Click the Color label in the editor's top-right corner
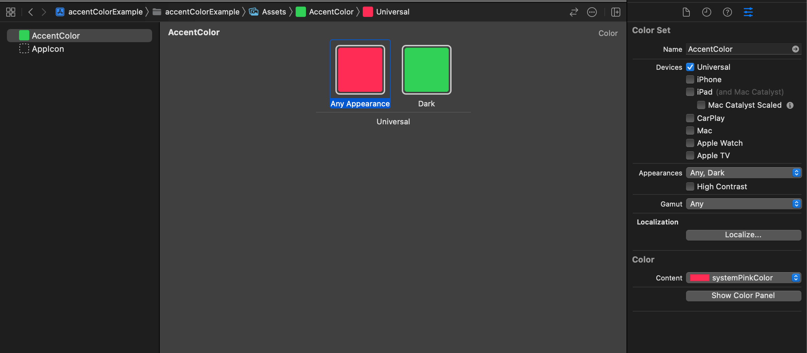Image resolution: width=807 pixels, height=353 pixels. (608, 33)
